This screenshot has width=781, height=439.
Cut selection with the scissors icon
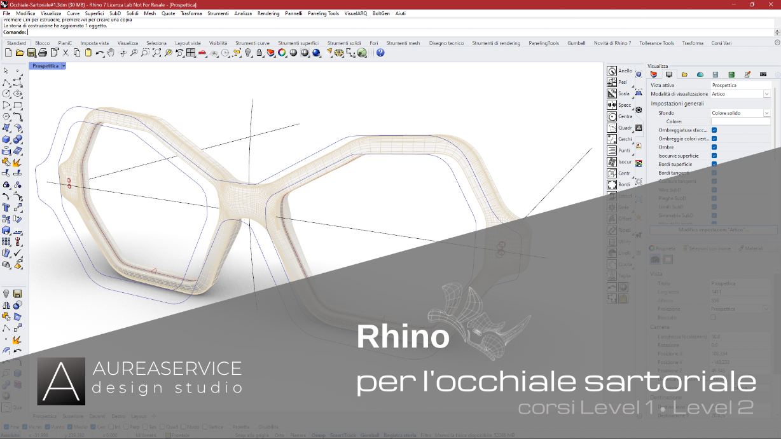pyautogui.click(x=66, y=53)
